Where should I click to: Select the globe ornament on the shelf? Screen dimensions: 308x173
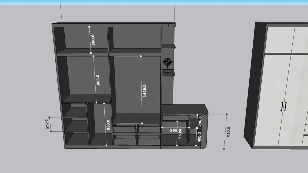click(168, 65)
